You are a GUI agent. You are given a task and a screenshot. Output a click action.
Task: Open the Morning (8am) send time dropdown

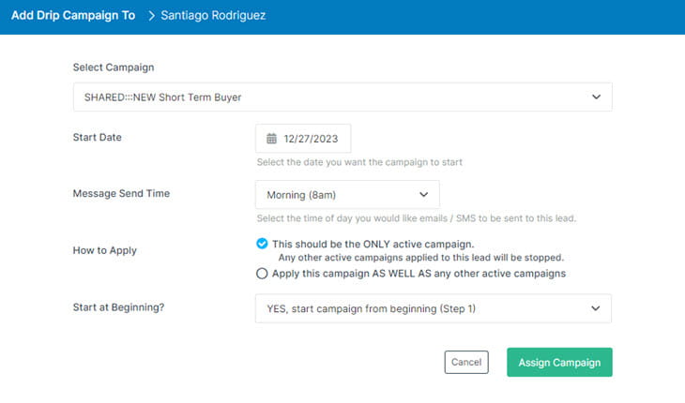click(x=347, y=195)
